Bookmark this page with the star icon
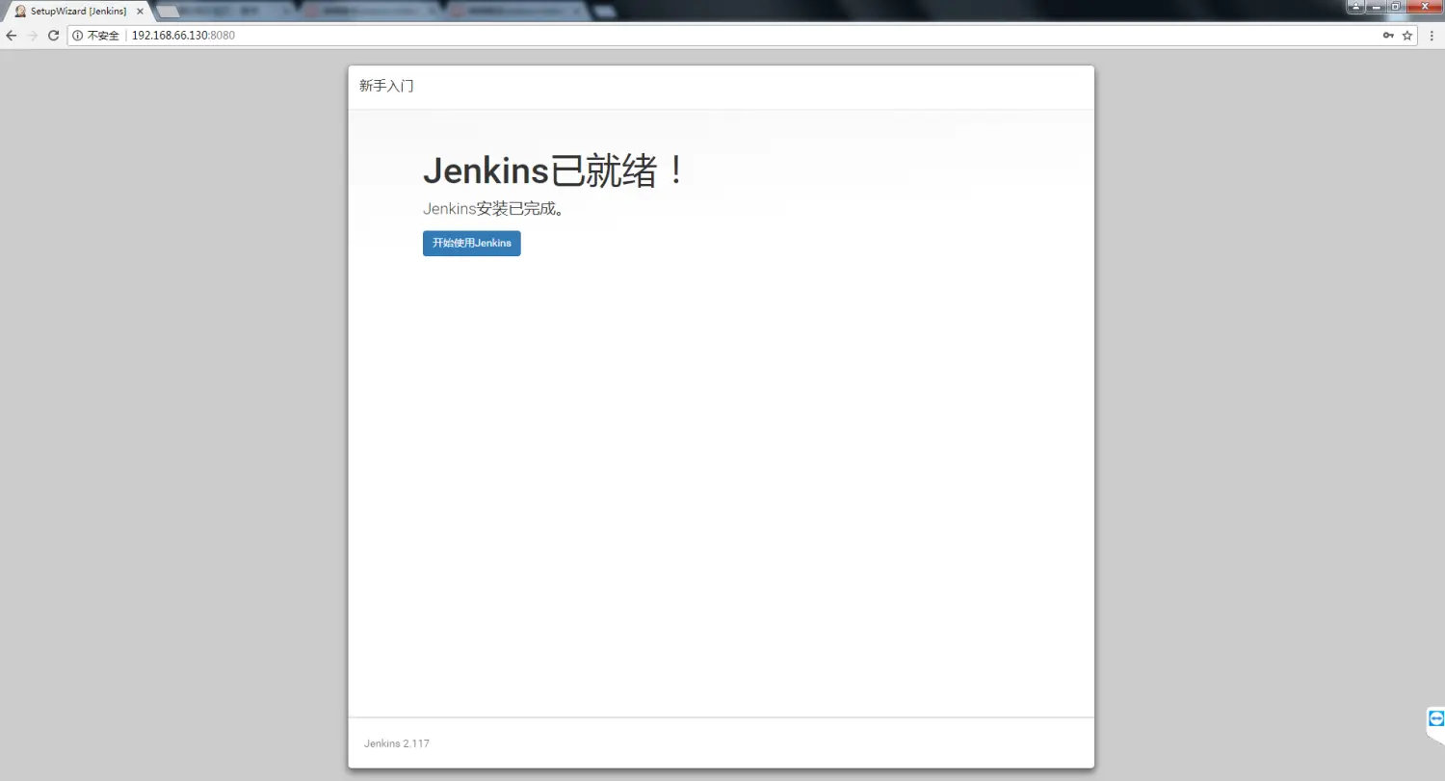This screenshot has height=781, width=1445. pos(1407,36)
